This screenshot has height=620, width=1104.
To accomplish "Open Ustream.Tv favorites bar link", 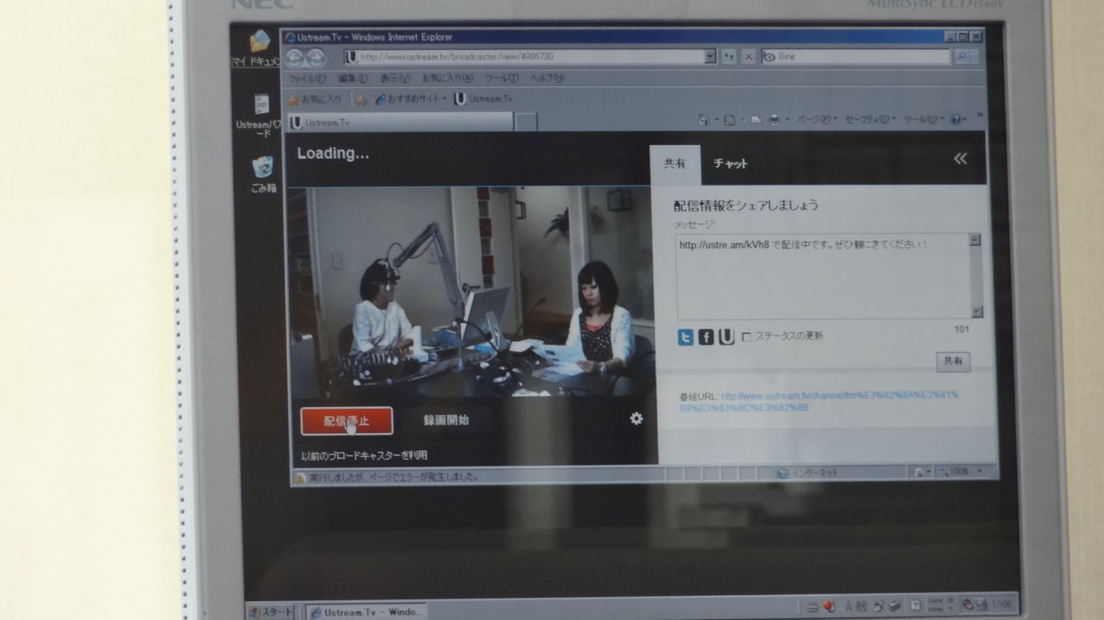I will point(484,99).
